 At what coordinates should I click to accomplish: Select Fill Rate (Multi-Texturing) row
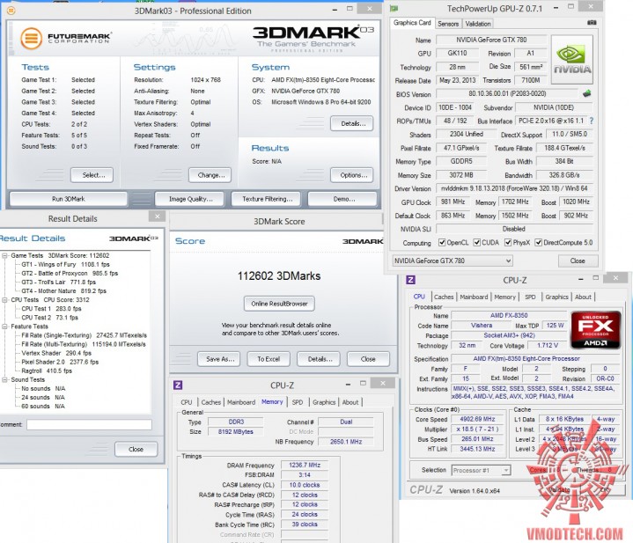click(x=84, y=344)
